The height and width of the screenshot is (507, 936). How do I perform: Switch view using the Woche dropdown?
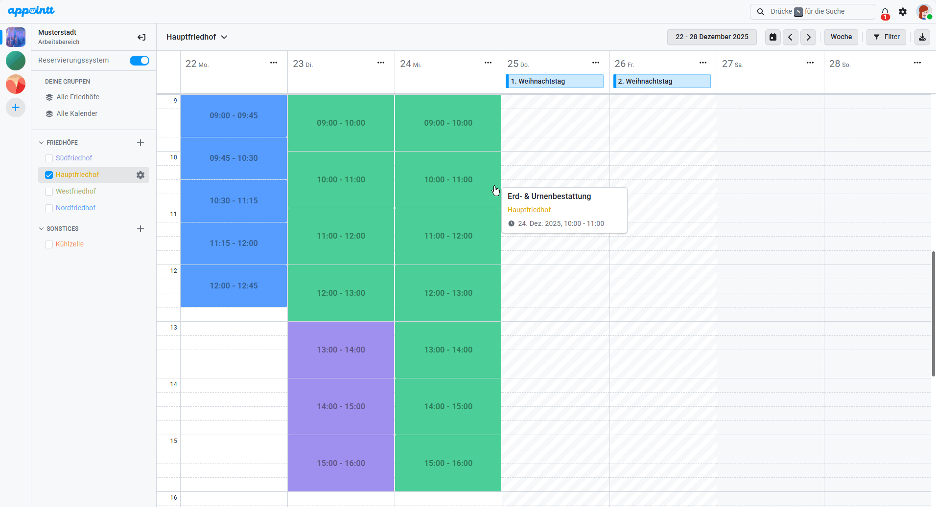[x=841, y=37]
